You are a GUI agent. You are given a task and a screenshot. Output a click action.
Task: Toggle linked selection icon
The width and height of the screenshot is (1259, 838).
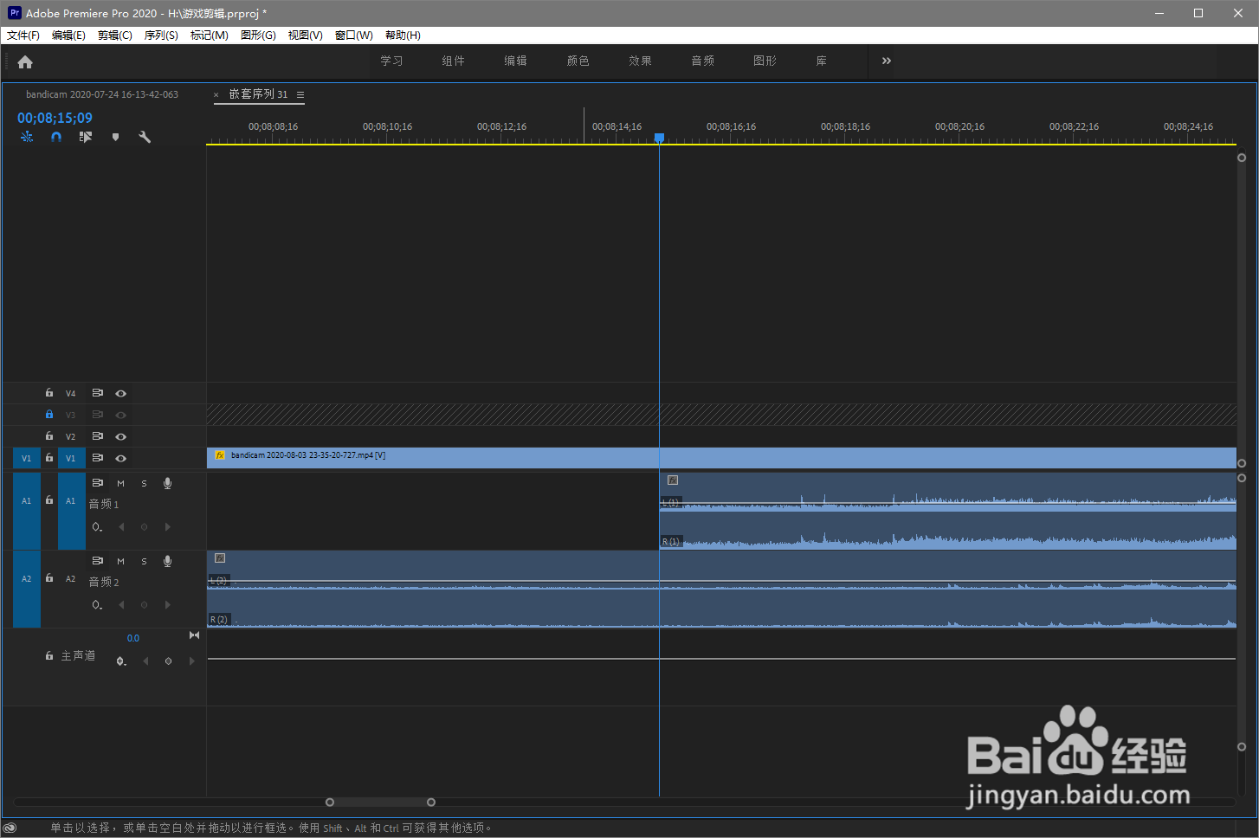[85, 137]
